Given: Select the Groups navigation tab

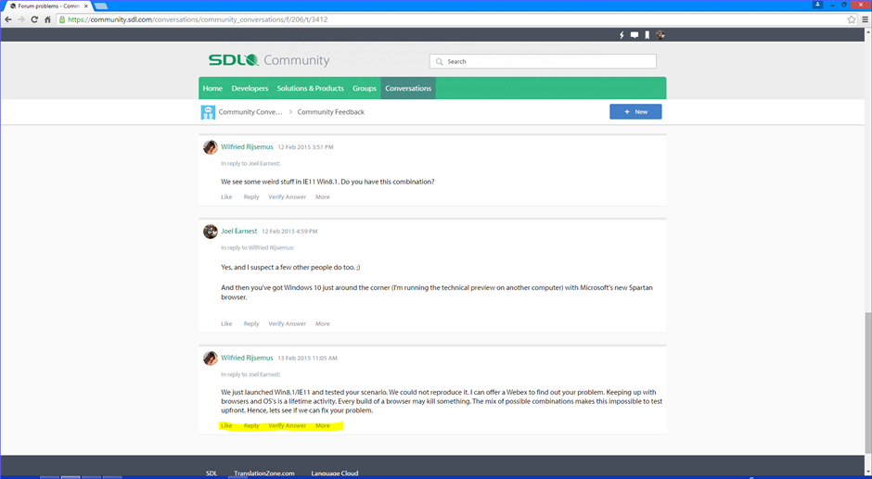Looking at the screenshot, I should pos(364,89).
